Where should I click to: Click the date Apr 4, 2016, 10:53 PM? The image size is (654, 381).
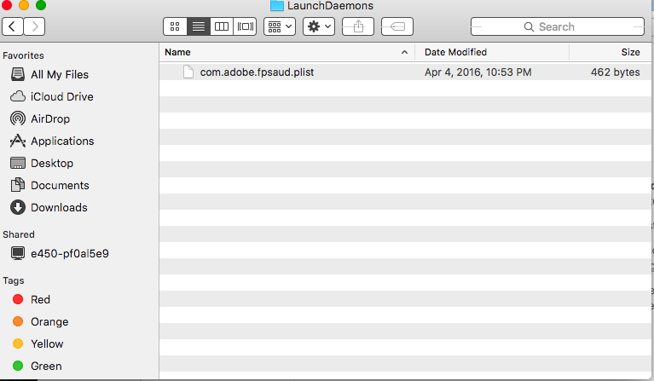(478, 72)
